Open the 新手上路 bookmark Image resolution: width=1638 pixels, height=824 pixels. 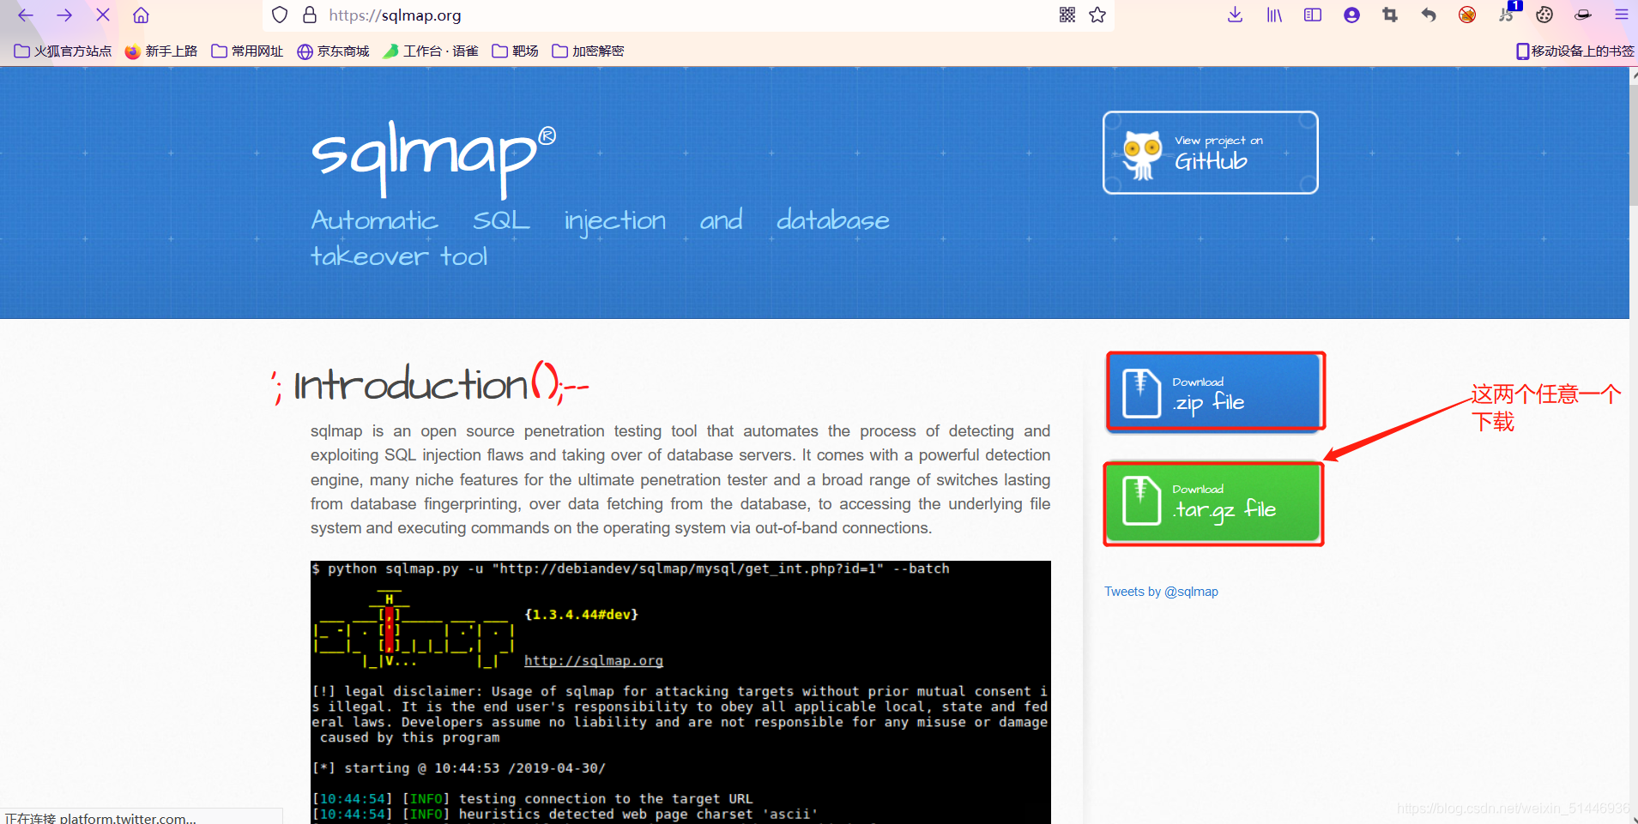(161, 51)
